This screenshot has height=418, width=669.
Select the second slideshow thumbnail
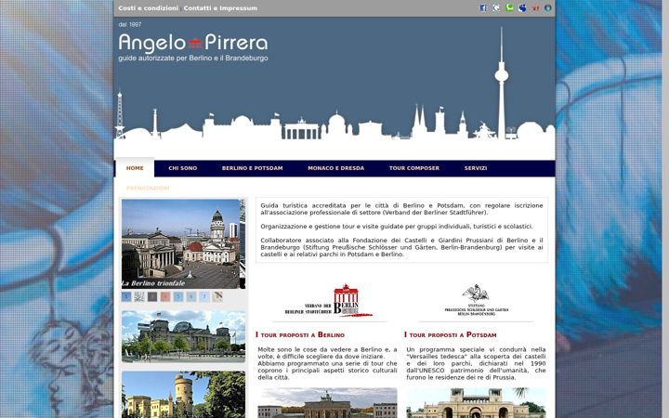pyautogui.click(x=139, y=296)
